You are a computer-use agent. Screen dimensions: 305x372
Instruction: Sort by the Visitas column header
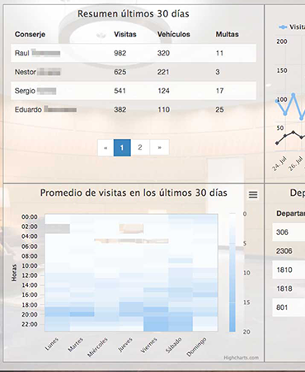coord(125,34)
